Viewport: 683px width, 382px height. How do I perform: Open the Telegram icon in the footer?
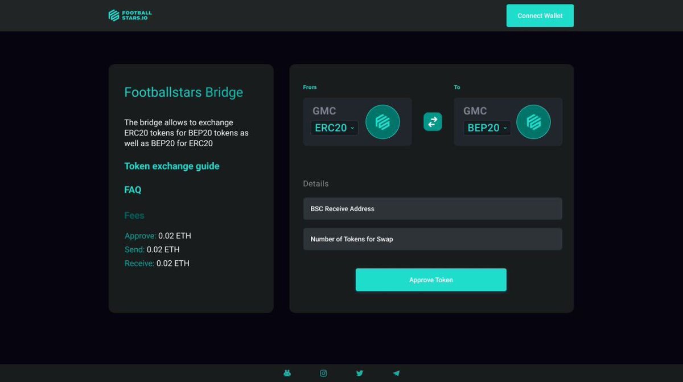396,373
